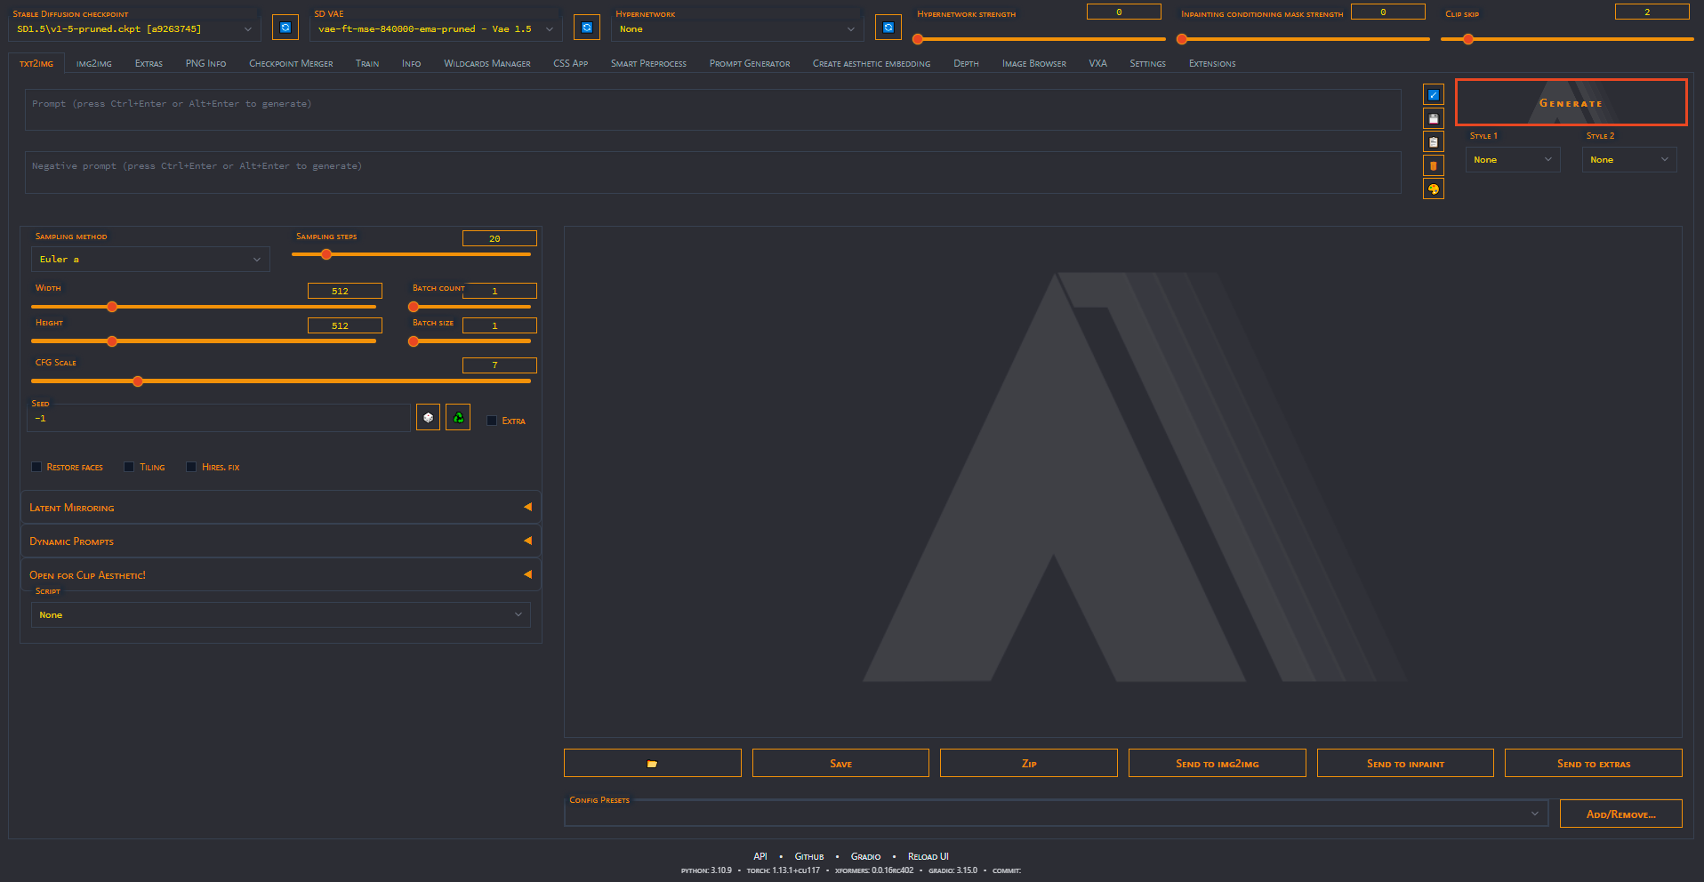This screenshot has height=882, width=1704.
Task: Open the Prompt Generator tab
Action: point(750,64)
